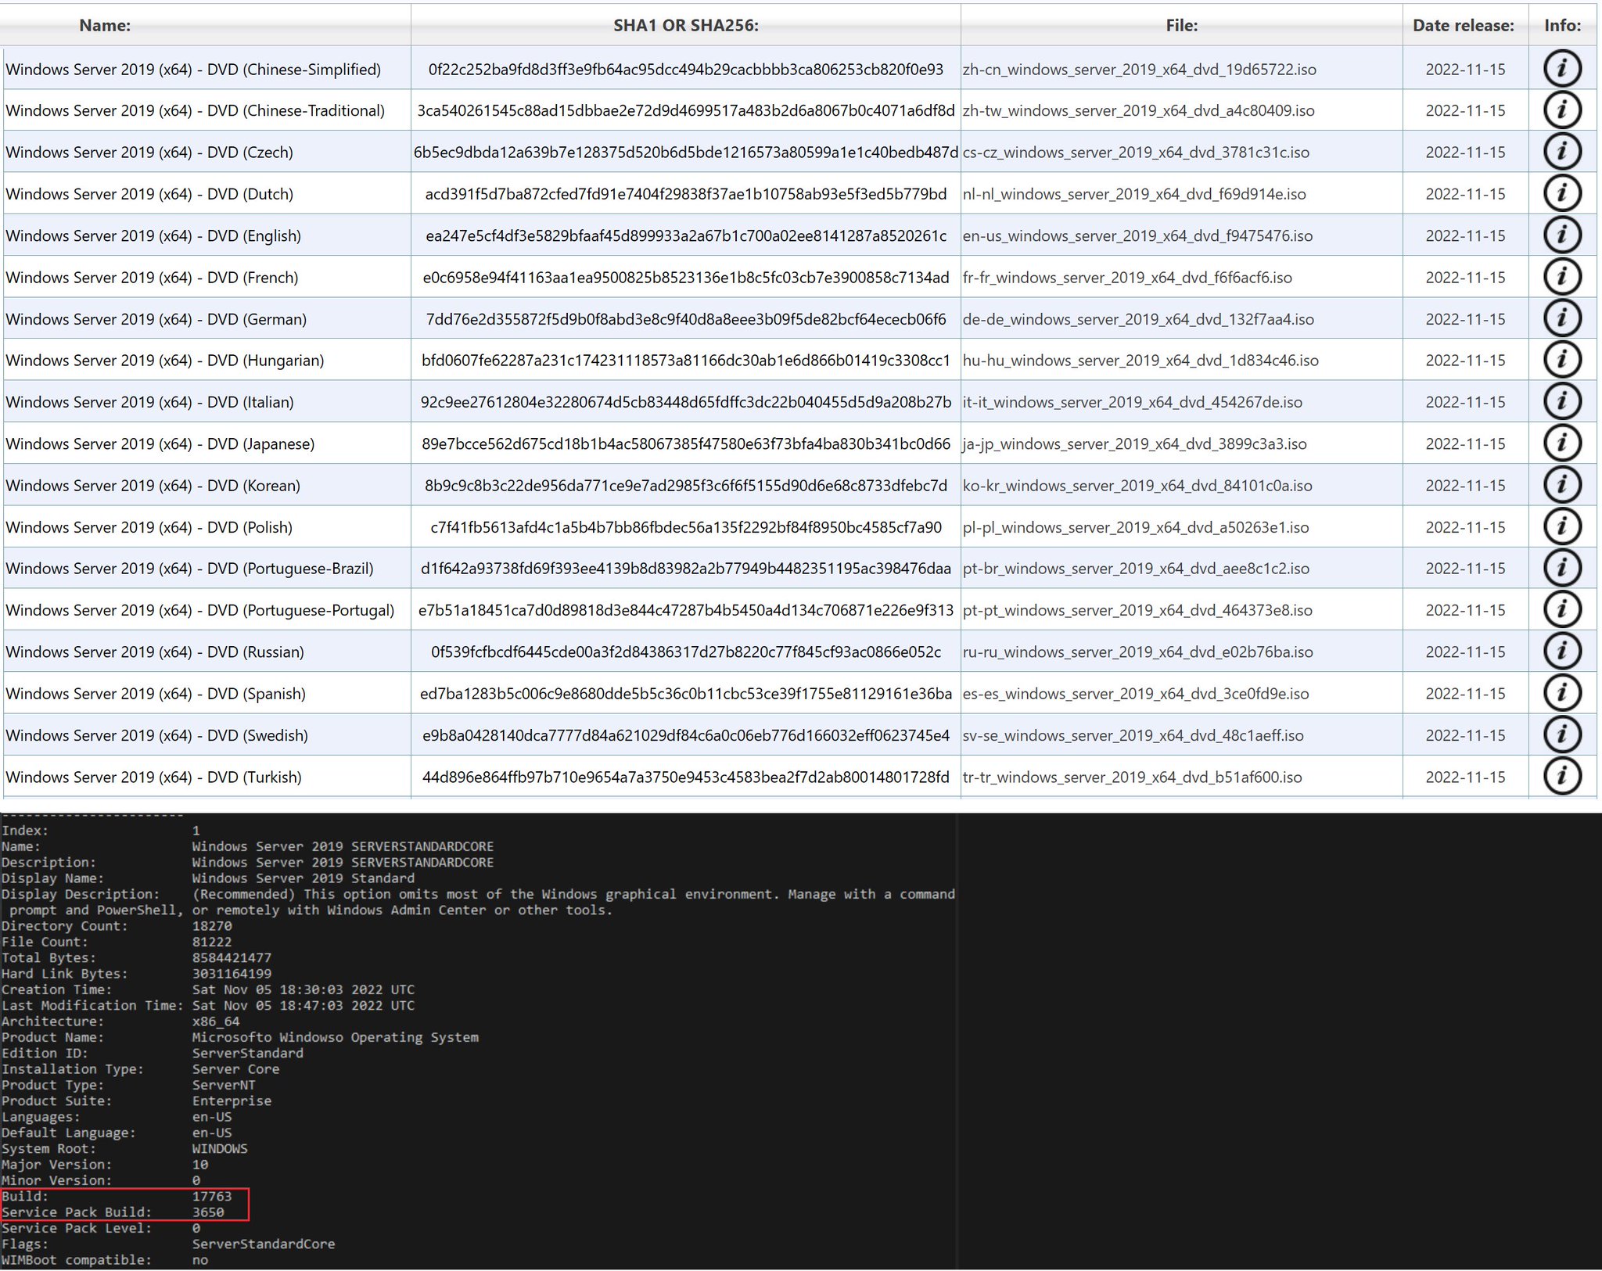Viewport: 1602px width, 1271px height.
Task: Click the Dutch row hash starting acd391f5
Action: point(686,194)
